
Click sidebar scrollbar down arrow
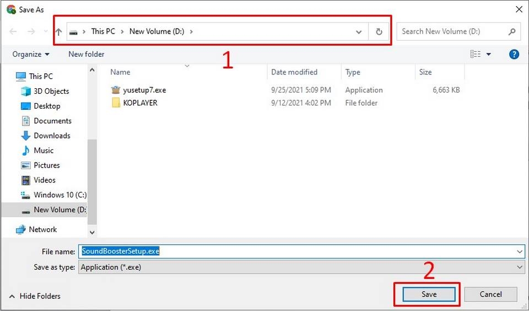coord(92,233)
